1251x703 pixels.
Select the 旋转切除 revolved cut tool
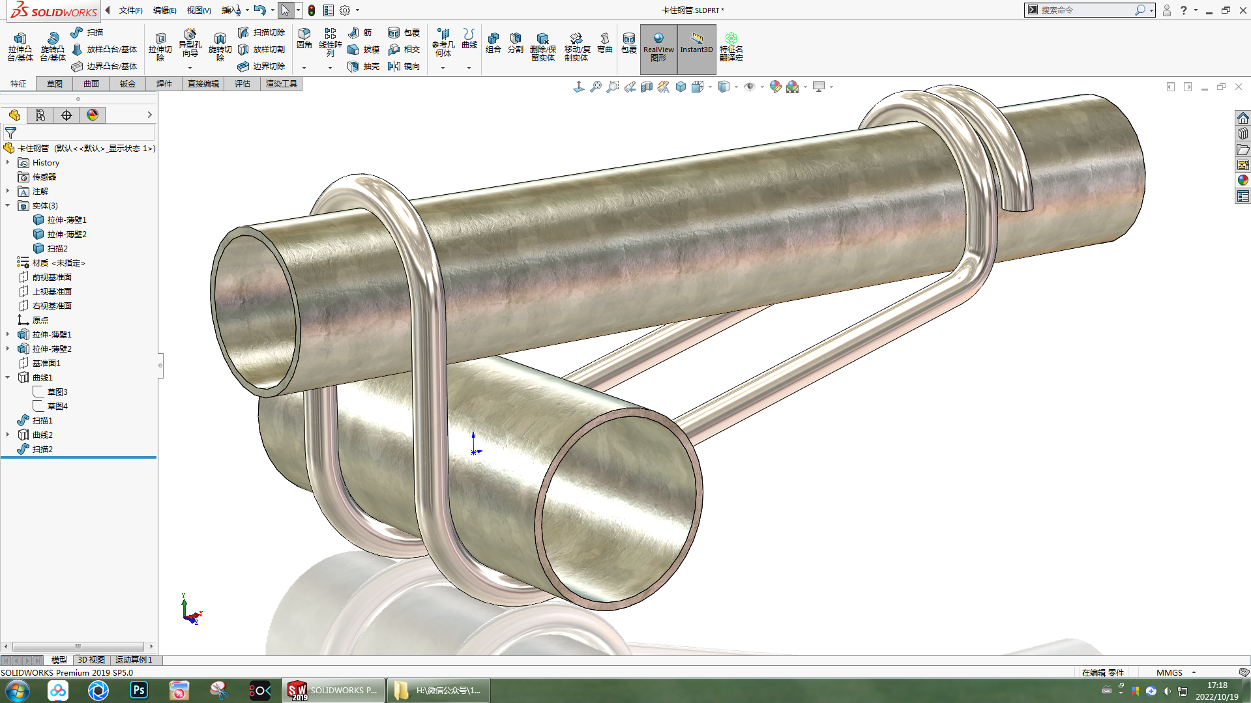point(220,46)
